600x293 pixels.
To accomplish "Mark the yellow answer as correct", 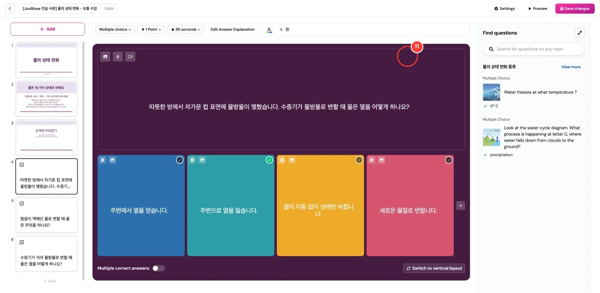I will (x=359, y=160).
